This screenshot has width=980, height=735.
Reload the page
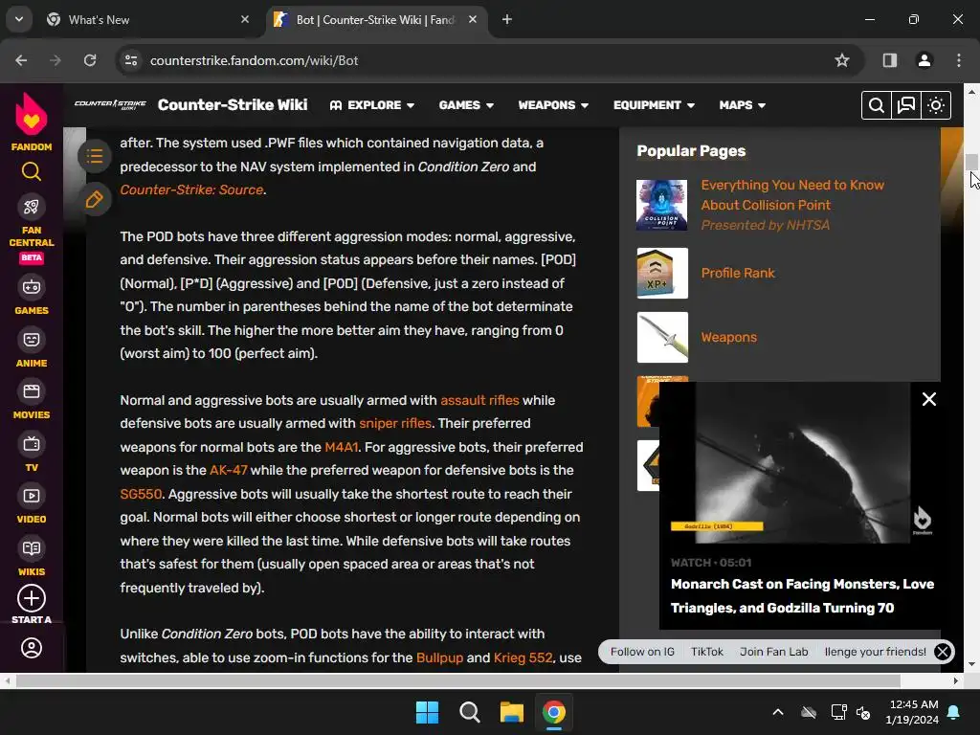click(90, 60)
